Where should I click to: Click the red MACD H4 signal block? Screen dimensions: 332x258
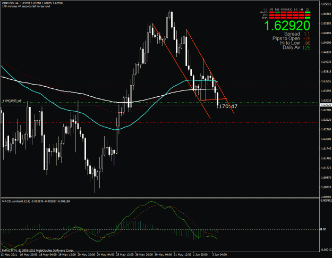point(302,12)
